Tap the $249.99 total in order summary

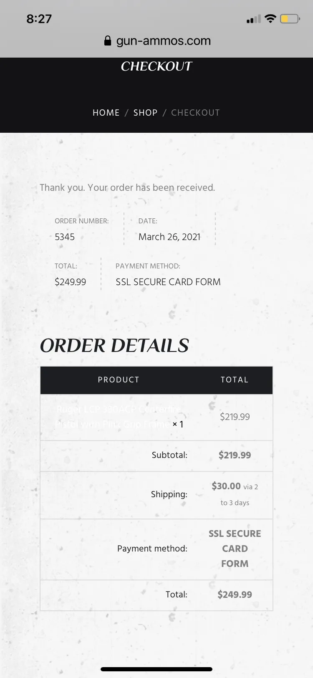pyautogui.click(x=70, y=282)
